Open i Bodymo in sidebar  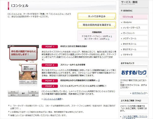pyautogui.click(x=134, y=22)
